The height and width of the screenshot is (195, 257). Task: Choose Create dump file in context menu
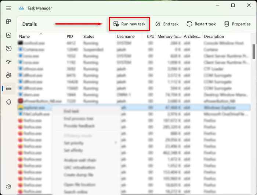click(x=79, y=175)
